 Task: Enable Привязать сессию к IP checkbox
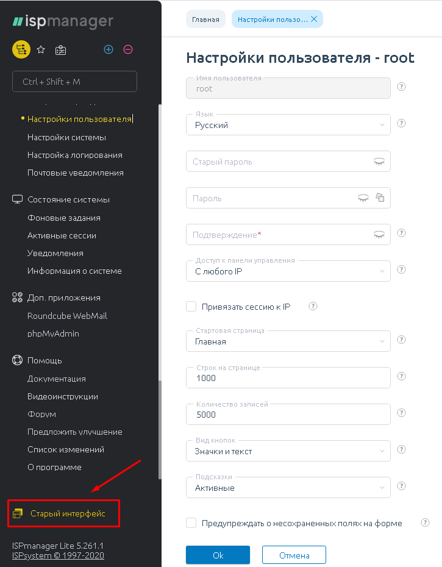191,306
